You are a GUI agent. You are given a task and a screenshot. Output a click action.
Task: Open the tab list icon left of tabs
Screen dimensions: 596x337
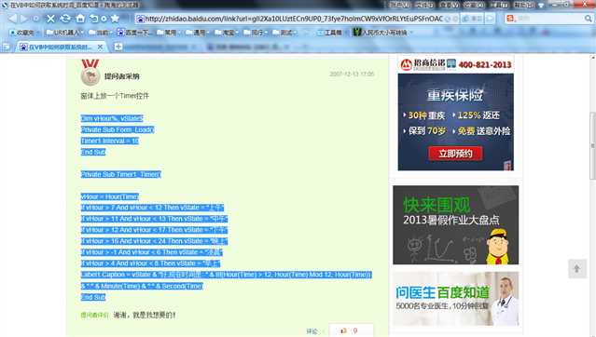pos(7,47)
